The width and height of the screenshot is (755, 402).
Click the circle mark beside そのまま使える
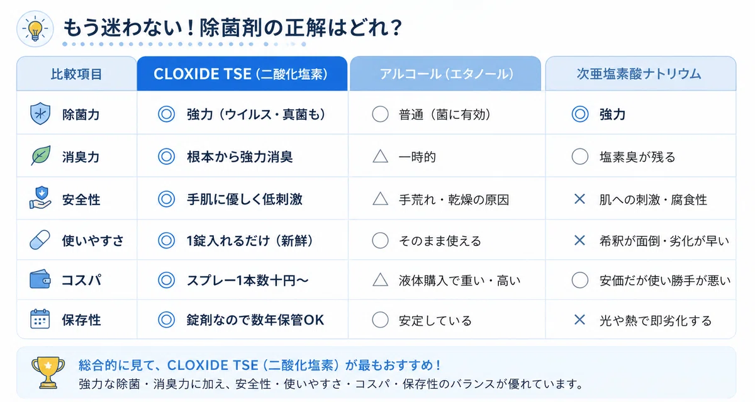pos(380,240)
